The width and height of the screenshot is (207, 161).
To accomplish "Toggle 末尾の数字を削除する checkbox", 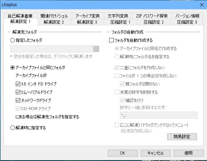I will click(x=117, y=92).
